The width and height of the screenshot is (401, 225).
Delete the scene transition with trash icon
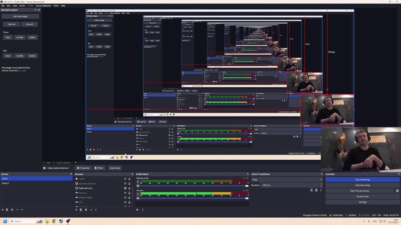coord(316,190)
